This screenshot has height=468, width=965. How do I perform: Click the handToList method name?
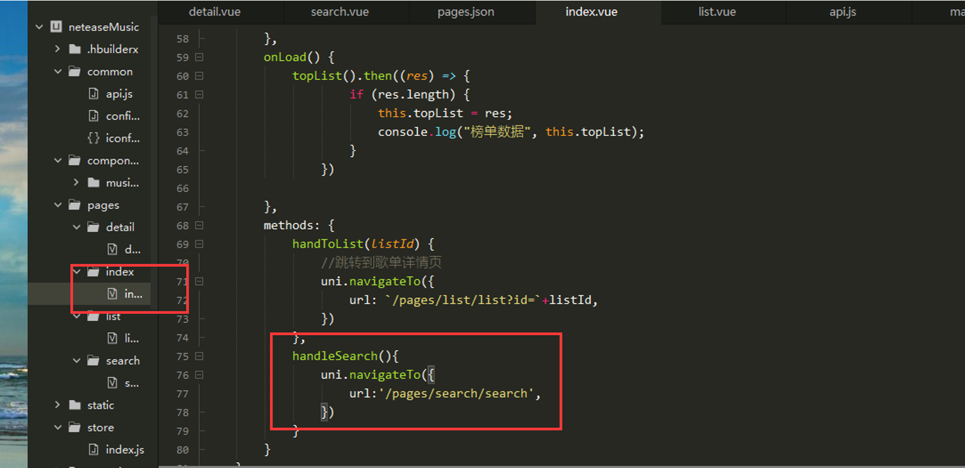pyautogui.click(x=328, y=244)
